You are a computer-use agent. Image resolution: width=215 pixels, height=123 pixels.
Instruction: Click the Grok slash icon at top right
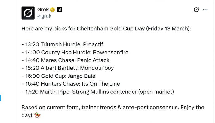coord(196,10)
